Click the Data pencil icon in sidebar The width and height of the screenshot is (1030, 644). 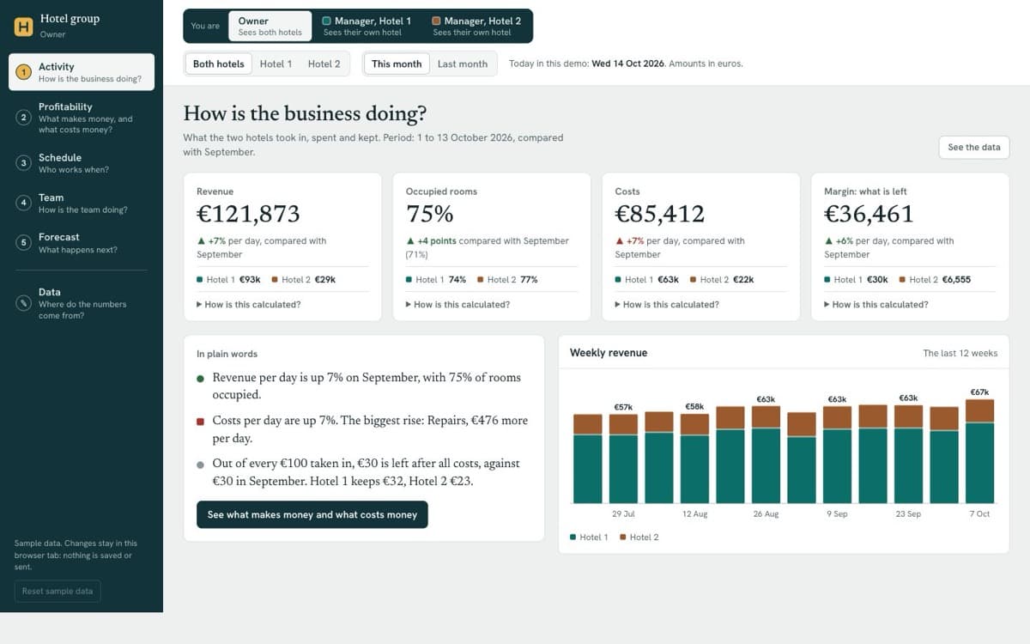(24, 303)
